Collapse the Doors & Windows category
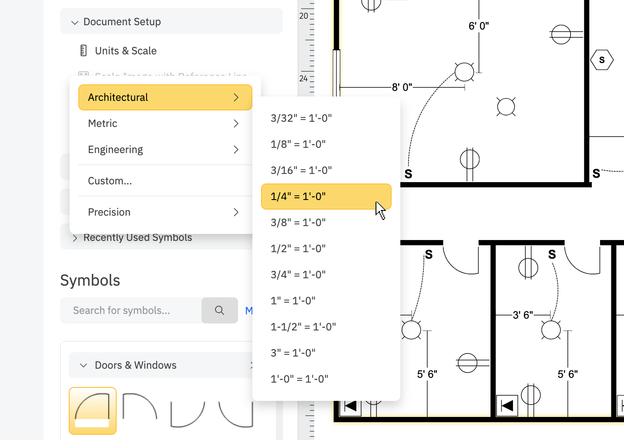This screenshot has height=440, width=624. click(x=84, y=365)
